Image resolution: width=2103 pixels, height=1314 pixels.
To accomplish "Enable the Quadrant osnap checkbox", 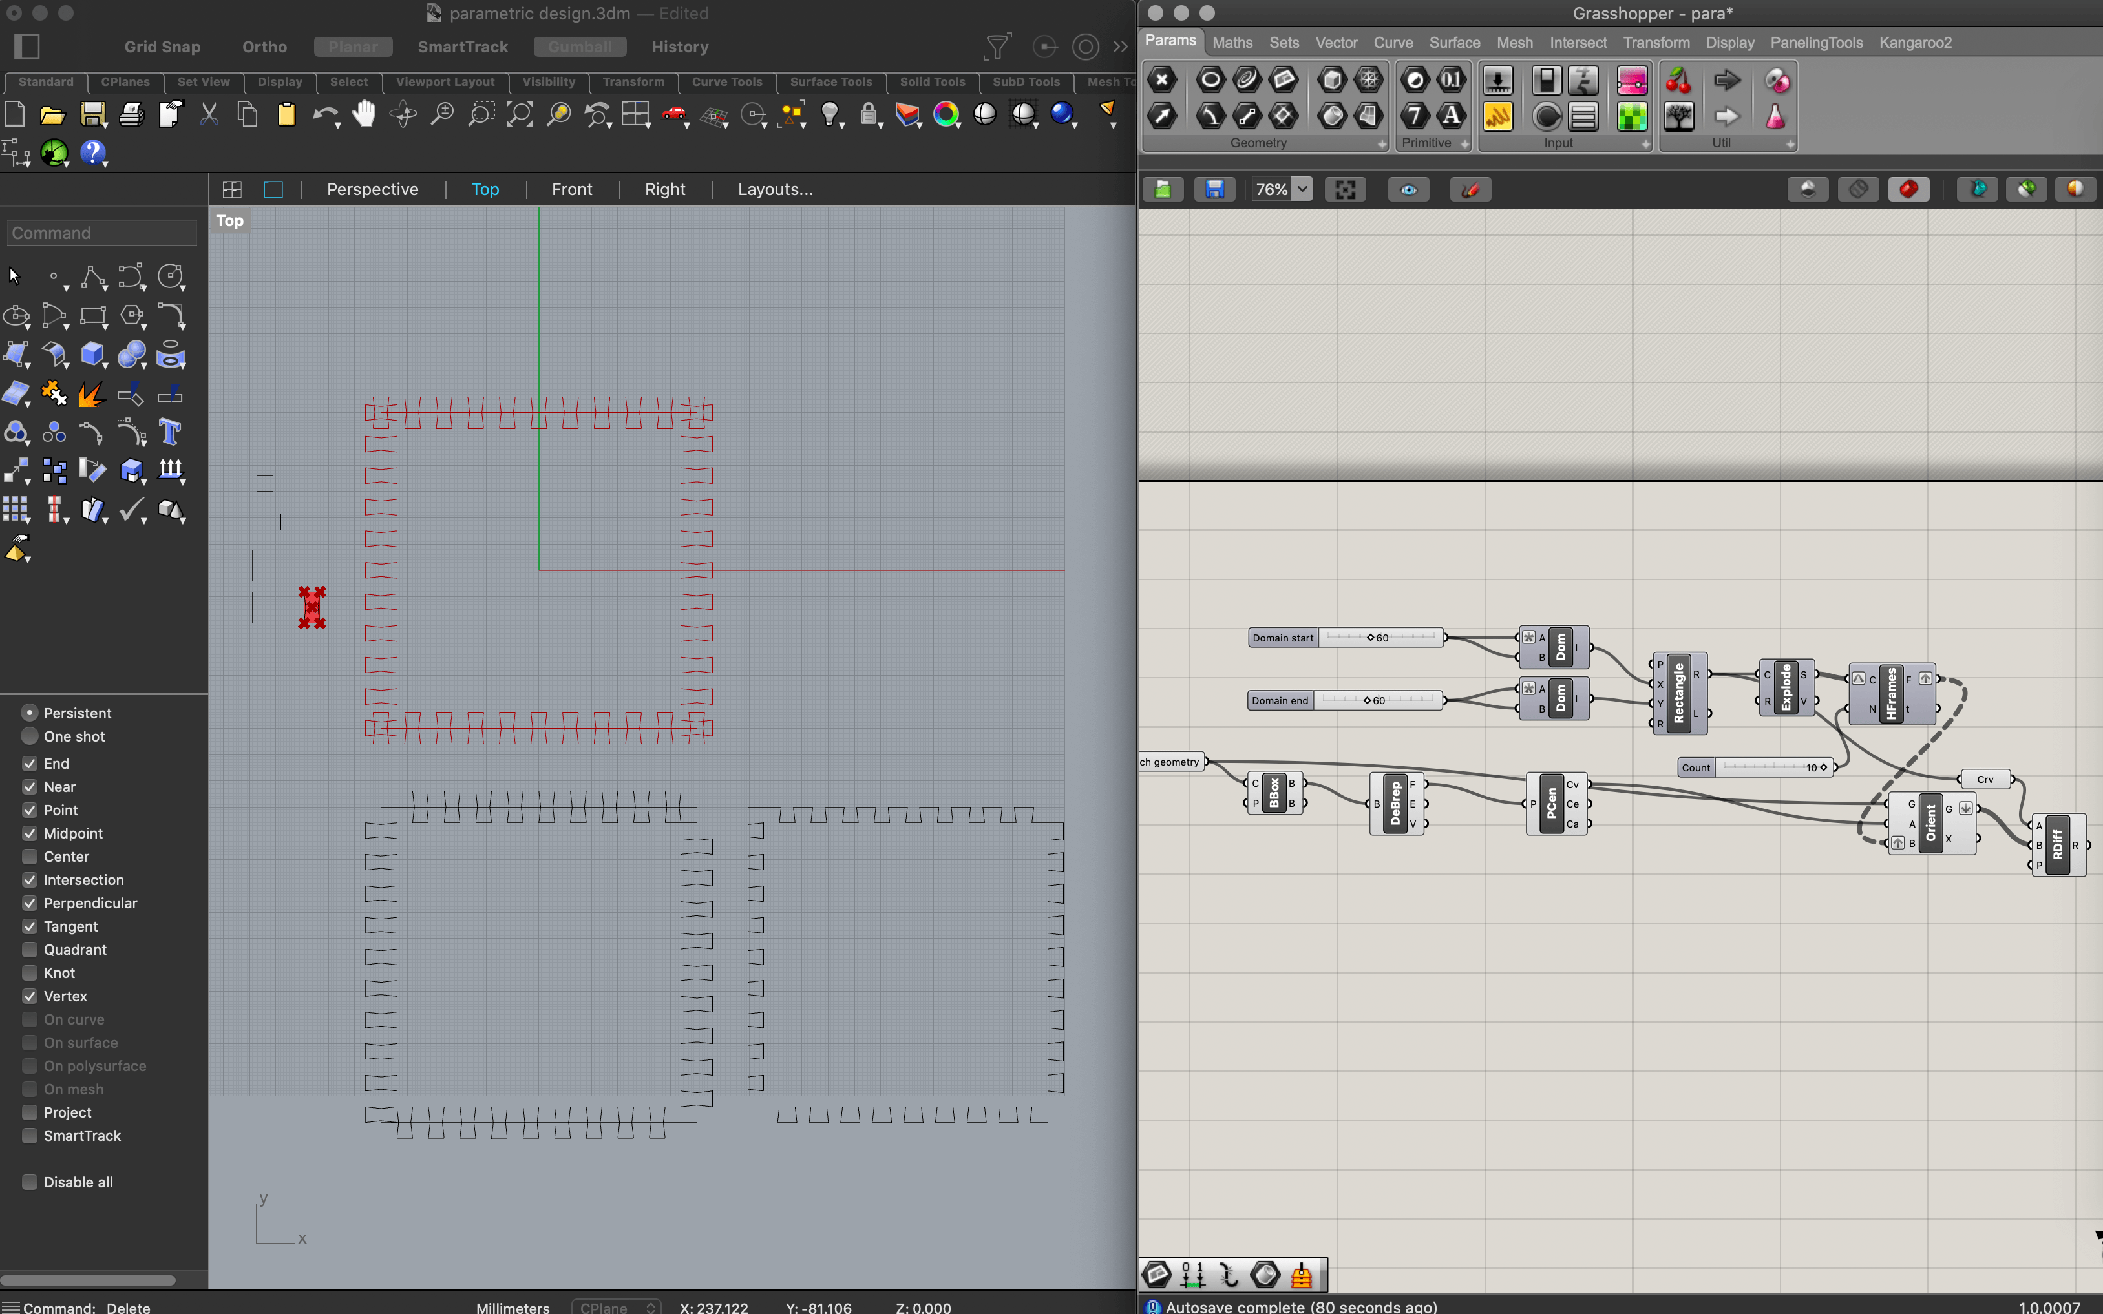I will tap(30, 949).
